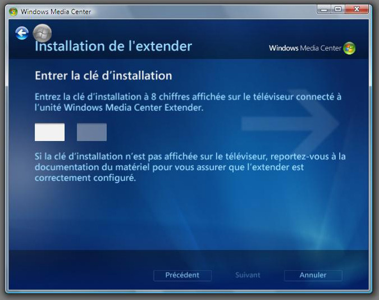Click the "Windows Media Center" title bar text
The height and width of the screenshot is (300, 379).
[56, 12]
